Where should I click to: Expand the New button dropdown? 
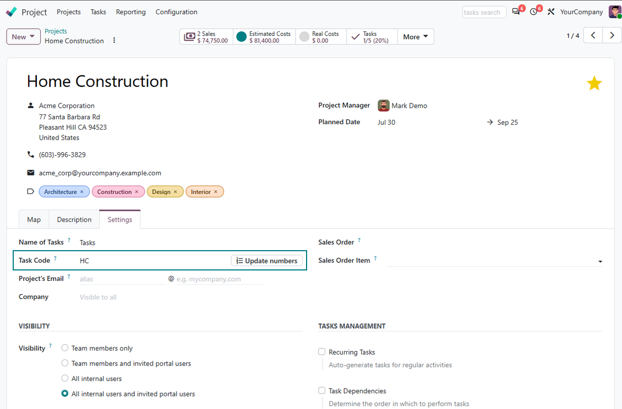click(24, 37)
